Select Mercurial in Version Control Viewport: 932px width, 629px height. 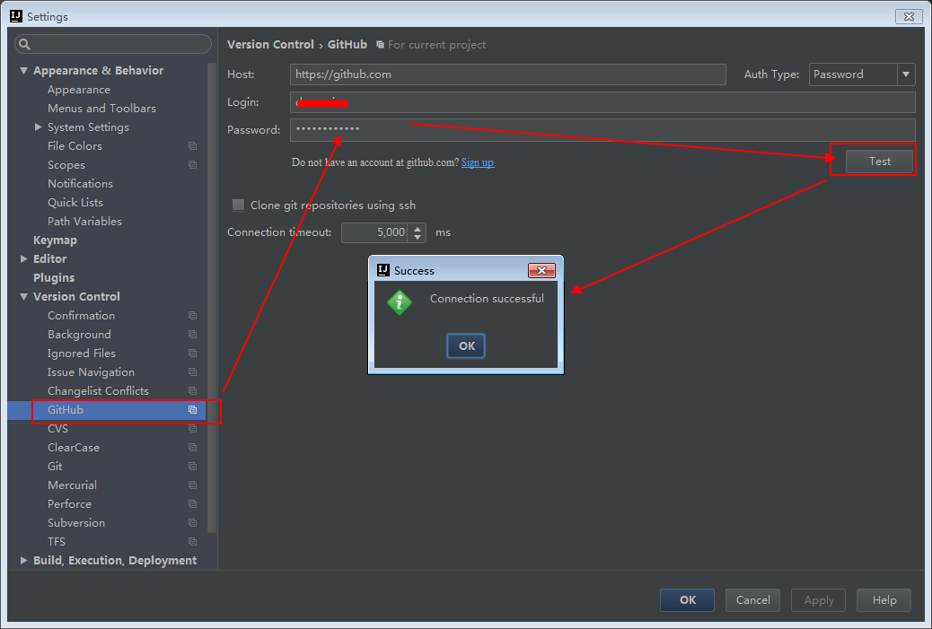pyautogui.click(x=72, y=485)
